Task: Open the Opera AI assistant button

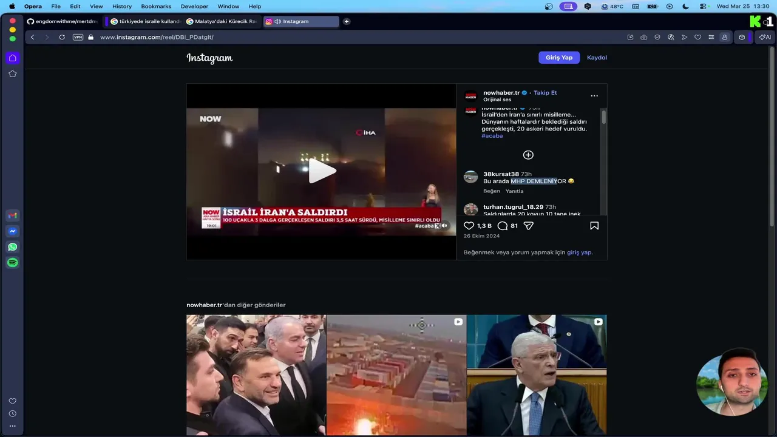Action: (x=765, y=37)
